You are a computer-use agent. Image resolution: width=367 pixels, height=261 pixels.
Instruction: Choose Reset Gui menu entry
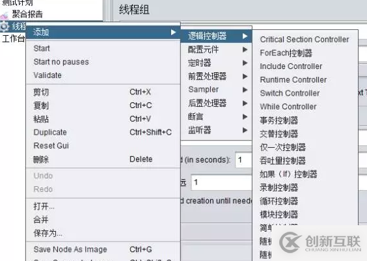pos(103,146)
